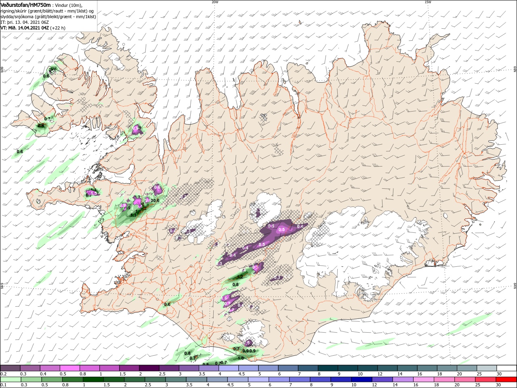Pick the upper legend swatch starting at 6
Viewport: 517px width, 388px height.
[288, 368]
